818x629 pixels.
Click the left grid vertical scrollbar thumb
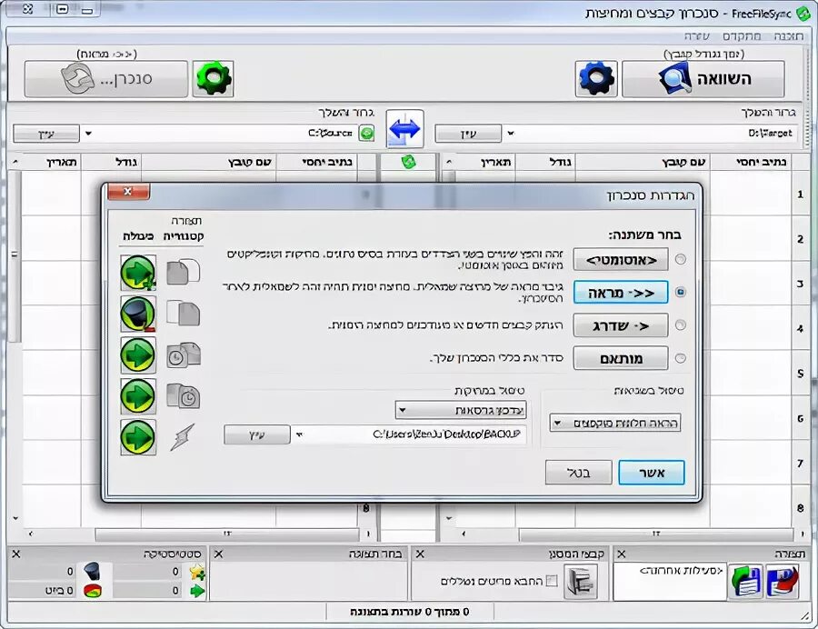(15, 255)
